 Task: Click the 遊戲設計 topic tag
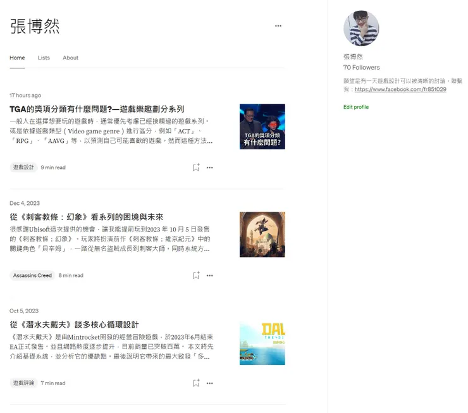(x=23, y=168)
